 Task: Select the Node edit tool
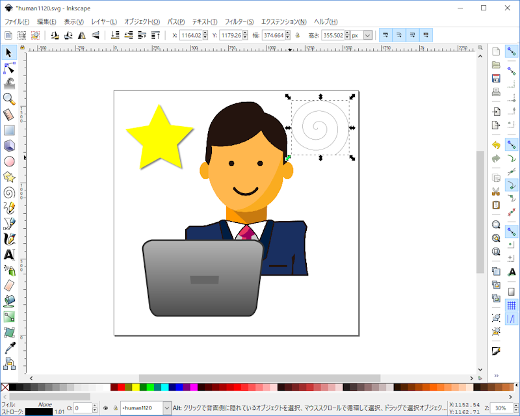tap(9, 68)
